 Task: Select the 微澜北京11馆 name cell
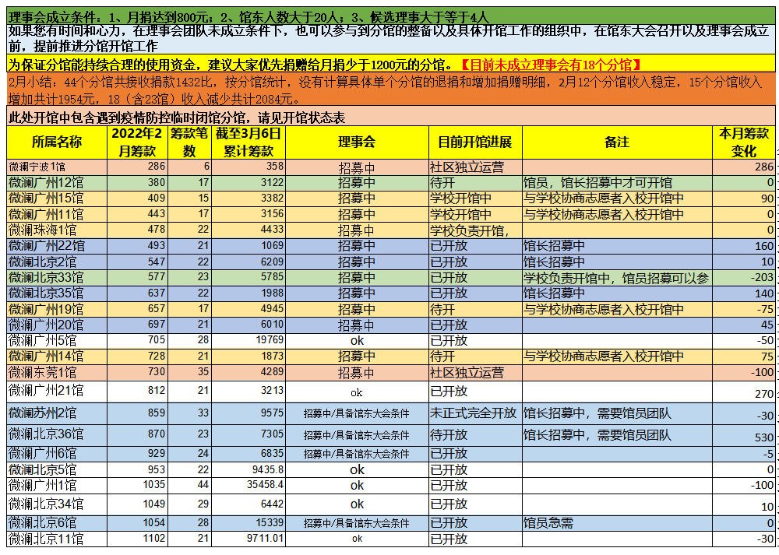(56, 539)
